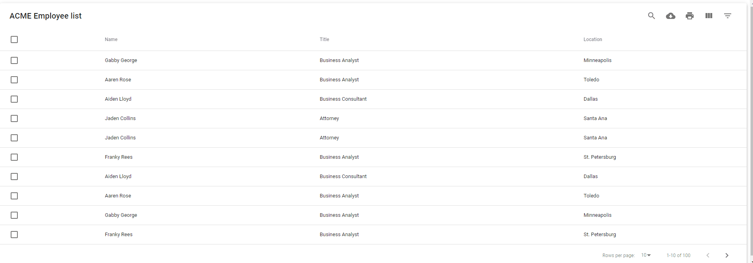Open the table search
Viewport: 753px width, 263px height.
(651, 16)
